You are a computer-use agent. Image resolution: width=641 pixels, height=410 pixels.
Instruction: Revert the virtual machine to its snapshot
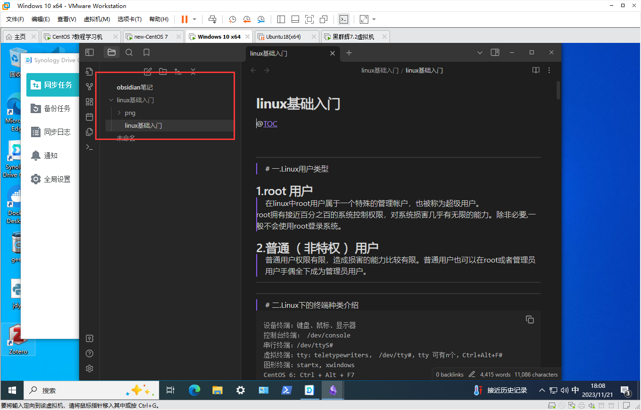click(247, 19)
